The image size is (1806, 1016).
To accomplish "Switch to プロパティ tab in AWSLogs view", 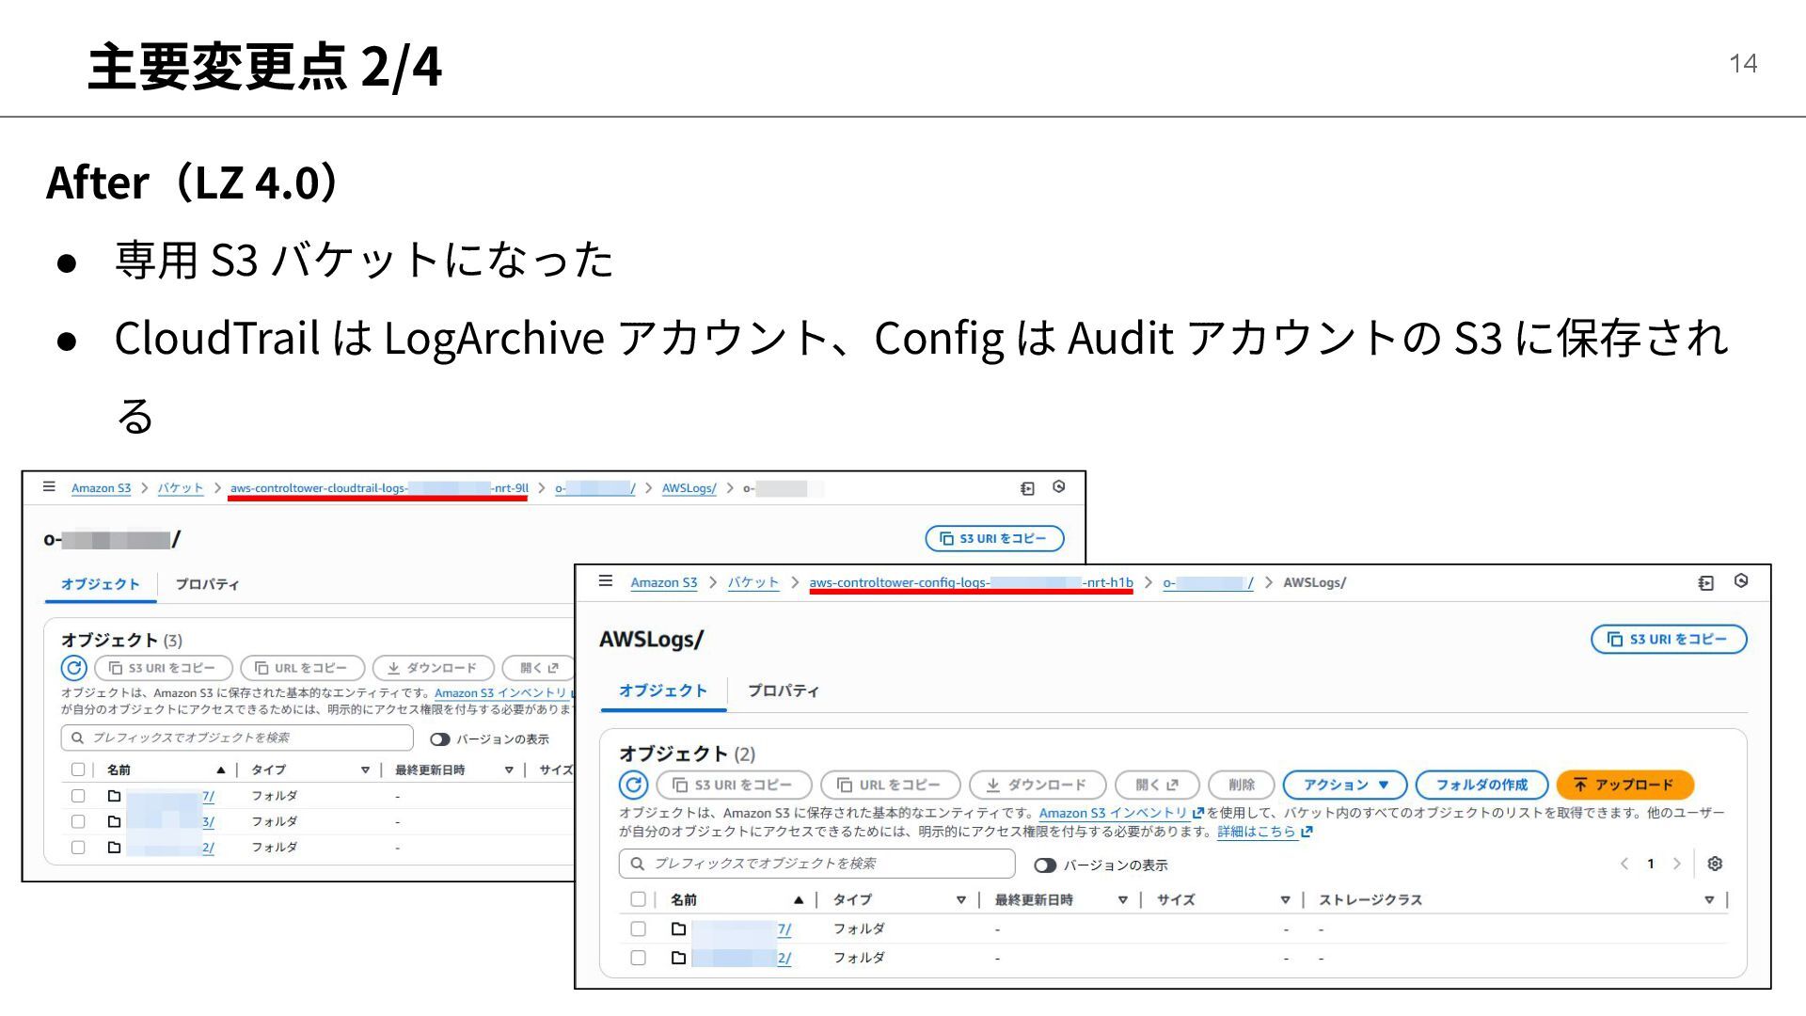I will [783, 691].
